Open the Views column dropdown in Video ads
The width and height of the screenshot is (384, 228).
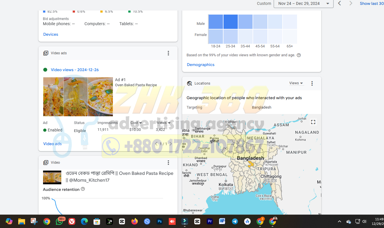tap(164, 123)
